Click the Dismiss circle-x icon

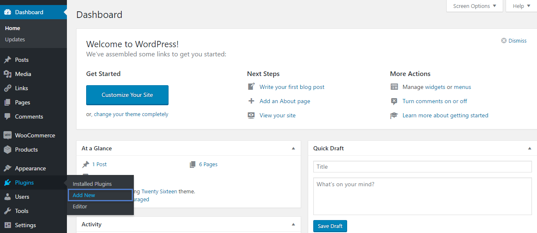click(504, 41)
